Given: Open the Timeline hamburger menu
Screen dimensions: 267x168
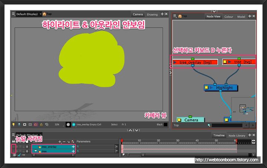Looking at the screenshot, I should (13, 135).
